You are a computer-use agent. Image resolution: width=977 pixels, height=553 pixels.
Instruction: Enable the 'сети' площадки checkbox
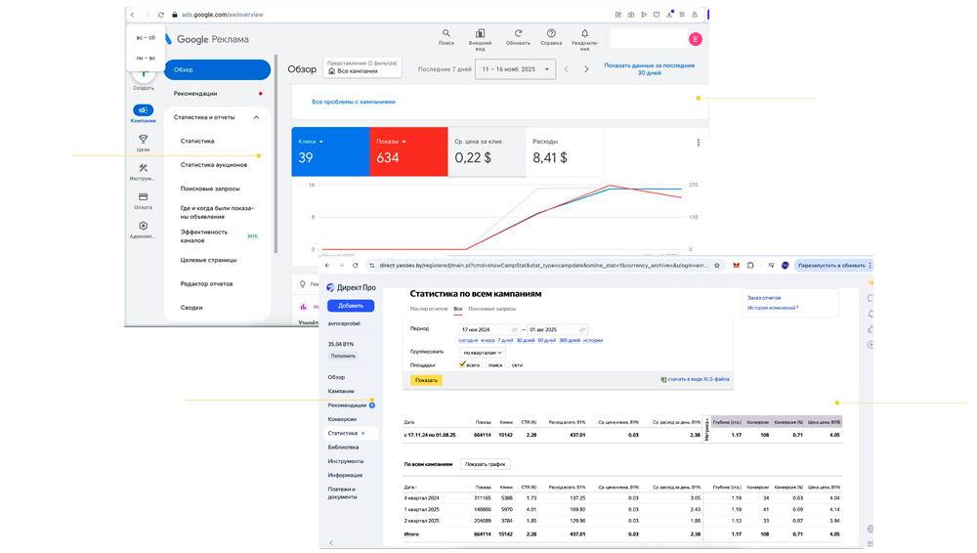[507, 364]
